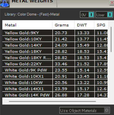The height and width of the screenshot is (115, 114).
Task: Click the 21.52 DWT value
Action: coord(83,64)
